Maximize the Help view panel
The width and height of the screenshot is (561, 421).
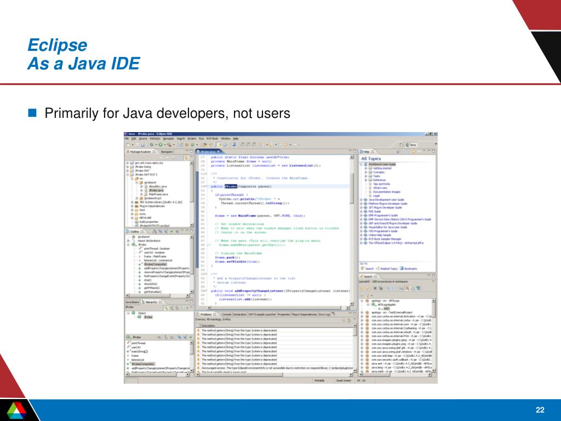click(x=433, y=151)
